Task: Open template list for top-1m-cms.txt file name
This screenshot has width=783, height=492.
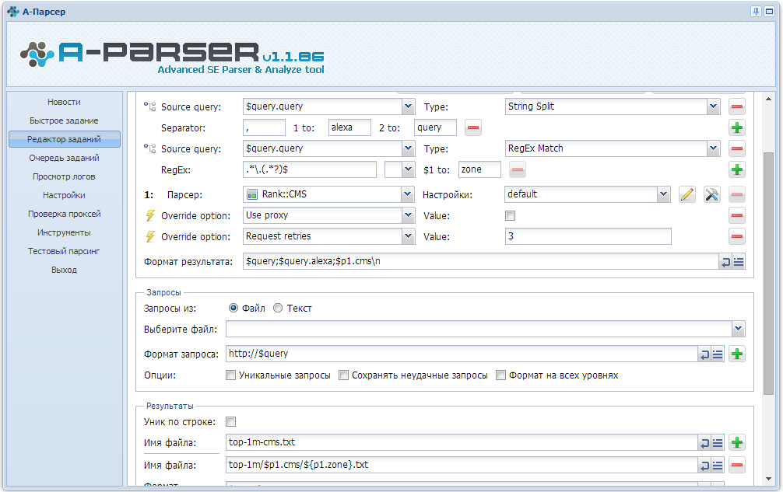Action: click(x=718, y=443)
